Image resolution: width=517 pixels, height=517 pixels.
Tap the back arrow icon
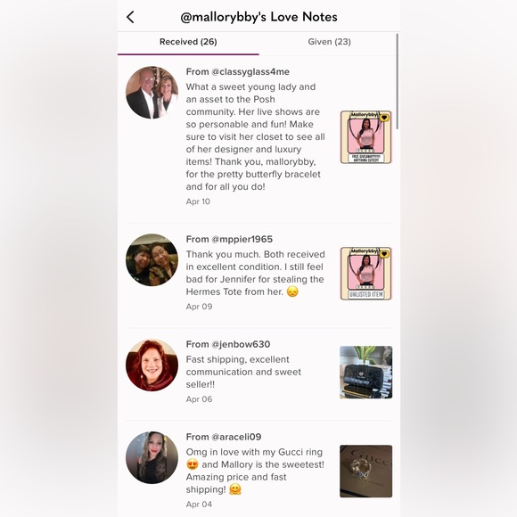click(130, 17)
